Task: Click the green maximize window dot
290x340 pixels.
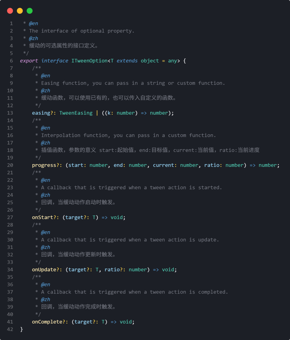Action: [x=30, y=11]
